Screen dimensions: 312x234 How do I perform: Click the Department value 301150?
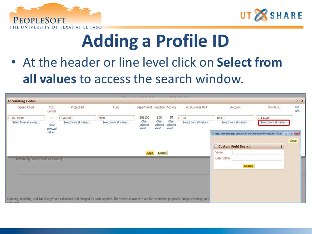tap(144, 118)
